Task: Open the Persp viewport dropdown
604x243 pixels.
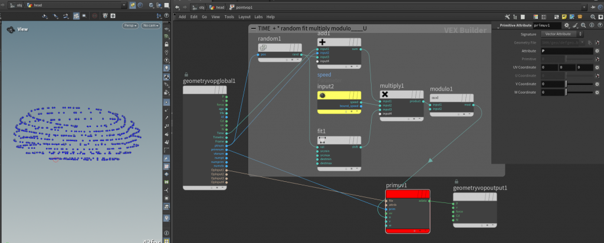Action: 130,25
